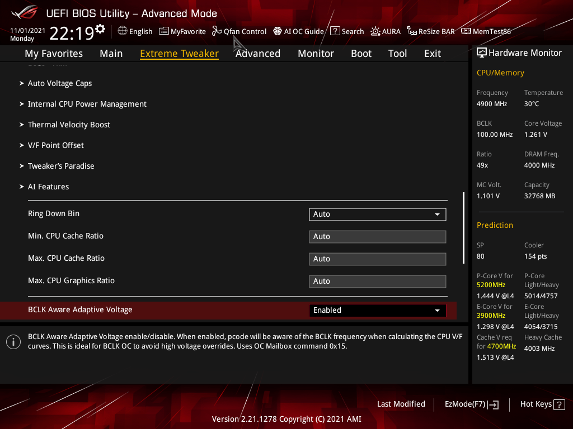The height and width of the screenshot is (429, 573).
Task: Click the 4900 MHz frequency value
Action: tap(492, 104)
